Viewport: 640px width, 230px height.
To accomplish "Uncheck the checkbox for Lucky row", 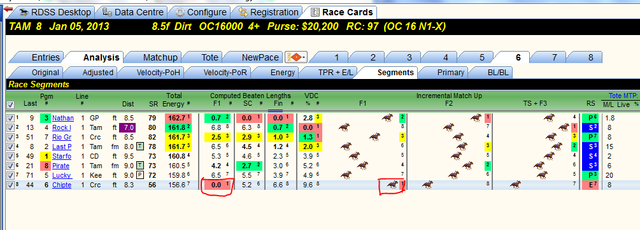I will point(10,176).
